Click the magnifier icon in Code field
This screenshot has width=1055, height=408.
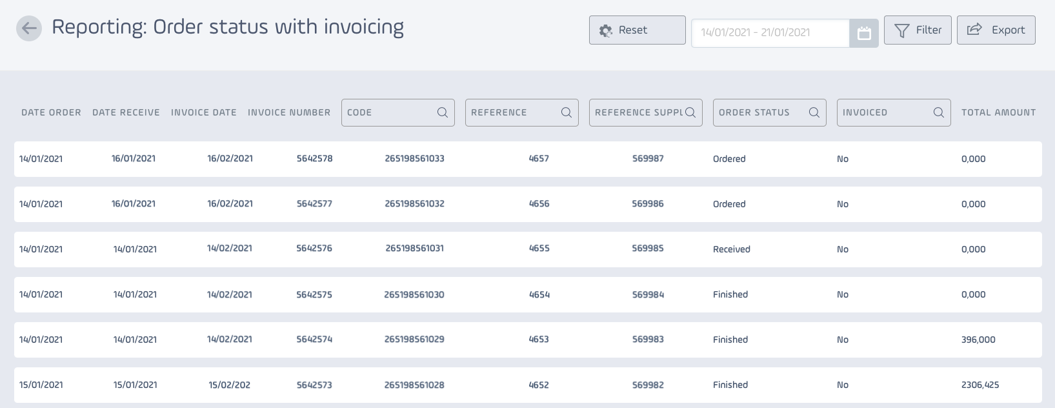pos(443,112)
